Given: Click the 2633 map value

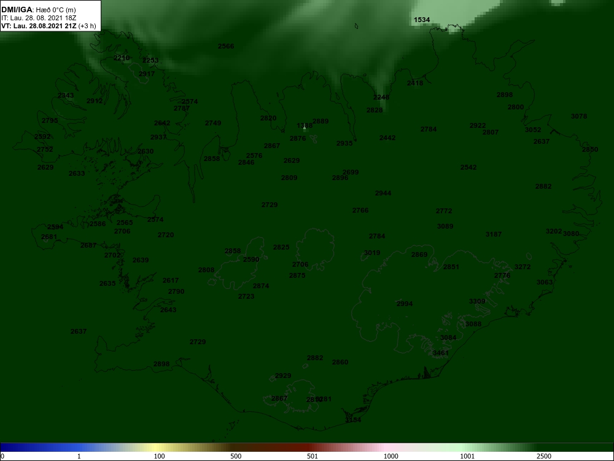Looking at the screenshot, I should (x=77, y=173).
